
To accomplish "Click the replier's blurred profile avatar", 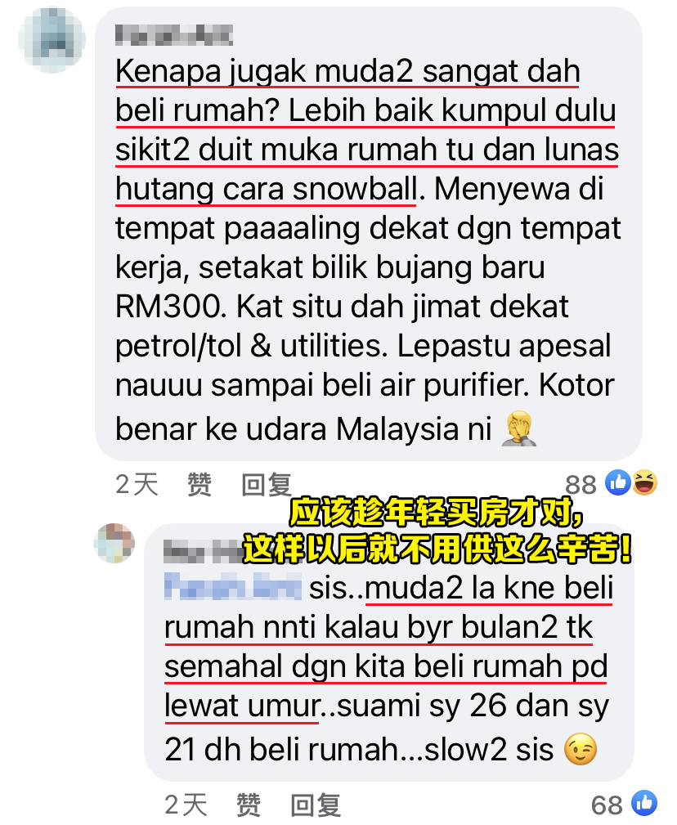I will pos(114,543).
